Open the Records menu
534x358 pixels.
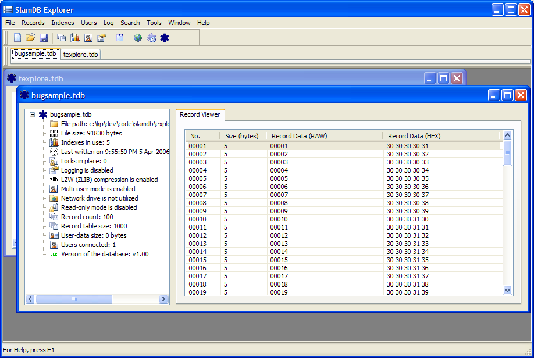(33, 23)
